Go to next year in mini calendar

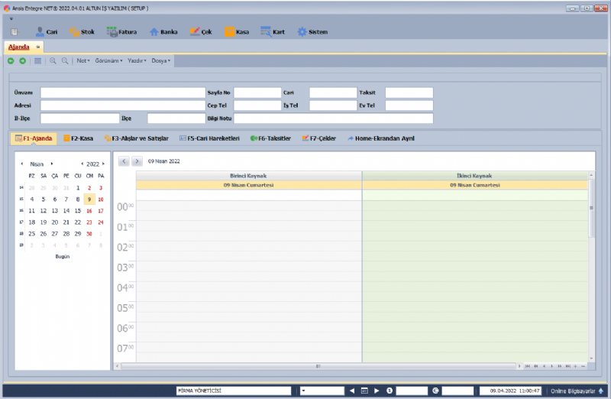coord(103,164)
